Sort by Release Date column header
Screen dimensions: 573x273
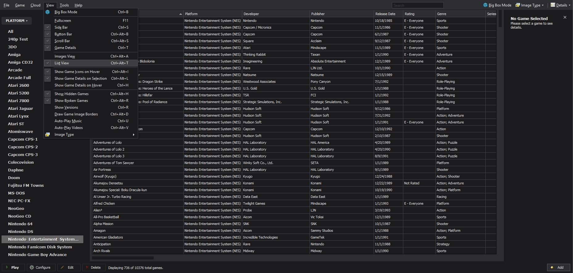click(x=389, y=14)
